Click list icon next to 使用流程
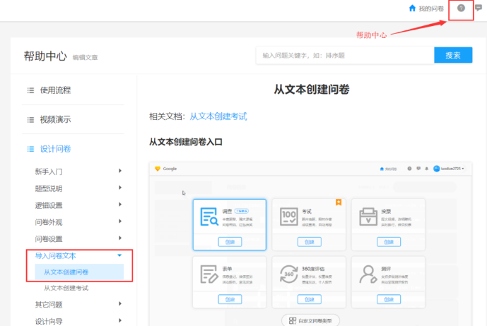487x326 pixels. click(x=30, y=90)
